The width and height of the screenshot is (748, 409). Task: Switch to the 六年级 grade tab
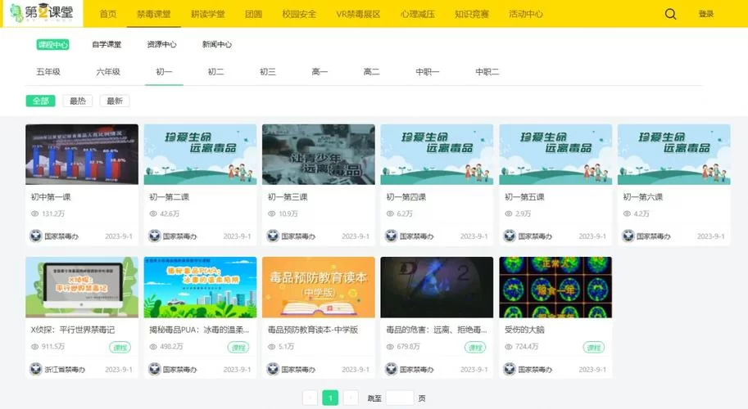tap(108, 72)
